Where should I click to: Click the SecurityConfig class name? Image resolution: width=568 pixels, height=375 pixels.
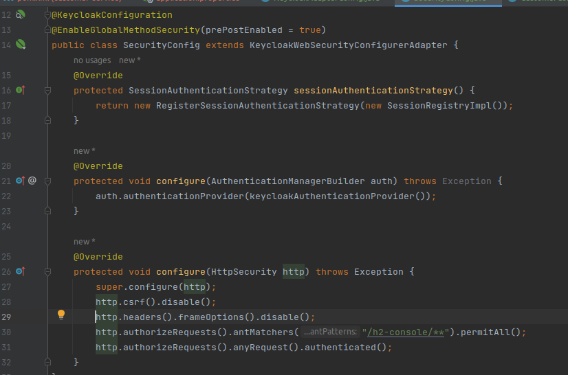click(162, 45)
